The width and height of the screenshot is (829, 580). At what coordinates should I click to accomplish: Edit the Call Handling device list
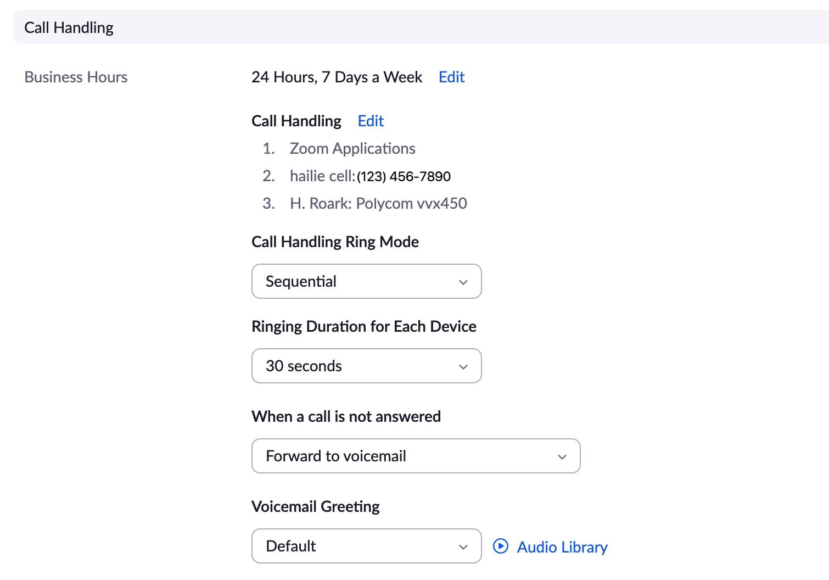371,121
